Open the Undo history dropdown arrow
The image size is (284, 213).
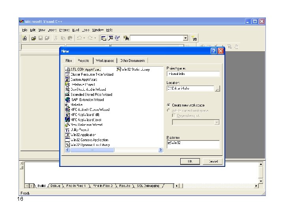click(x=84, y=38)
